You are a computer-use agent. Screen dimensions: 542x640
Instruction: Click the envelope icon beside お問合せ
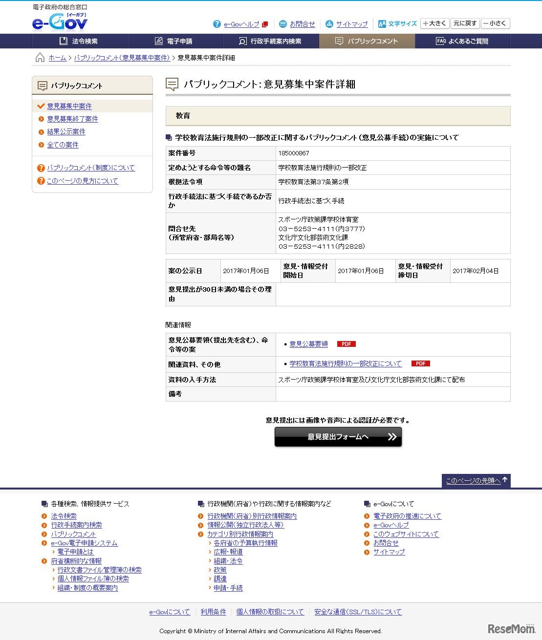point(282,24)
